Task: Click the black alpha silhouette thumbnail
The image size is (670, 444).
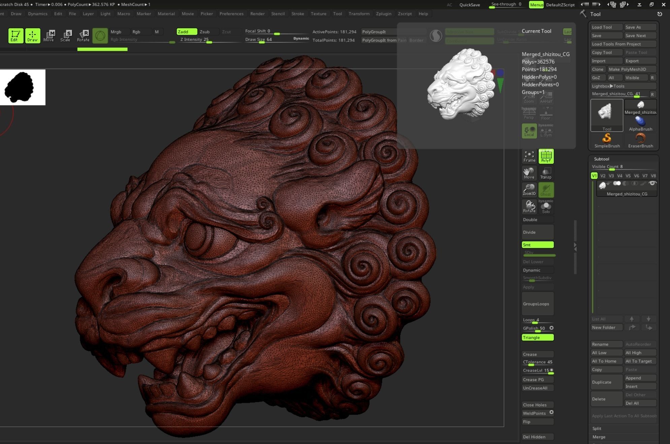Action: click(22, 87)
